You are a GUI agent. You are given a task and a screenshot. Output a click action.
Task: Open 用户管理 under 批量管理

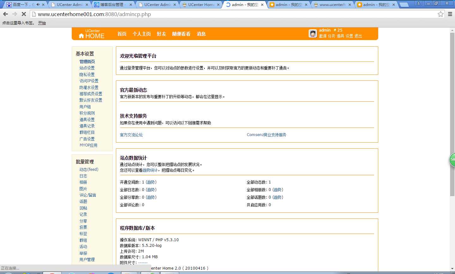(87, 259)
